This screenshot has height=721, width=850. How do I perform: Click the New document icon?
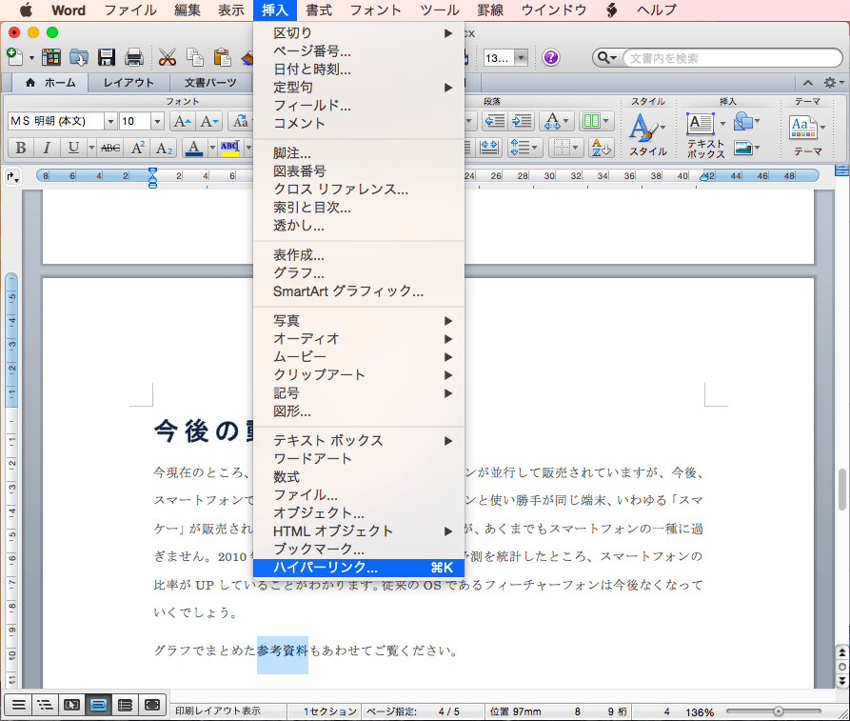(14, 57)
